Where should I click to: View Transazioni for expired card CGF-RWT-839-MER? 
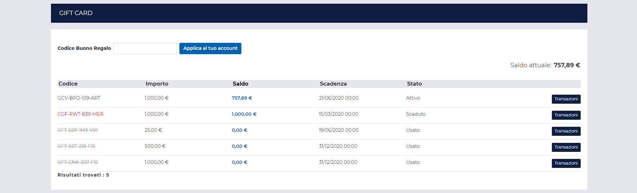[566, 115]
